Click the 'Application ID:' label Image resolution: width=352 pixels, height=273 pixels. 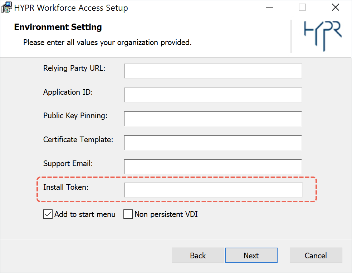click(68, 92)
